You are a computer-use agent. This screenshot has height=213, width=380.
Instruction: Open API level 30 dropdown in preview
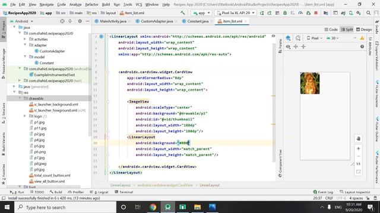pos(332,38)
